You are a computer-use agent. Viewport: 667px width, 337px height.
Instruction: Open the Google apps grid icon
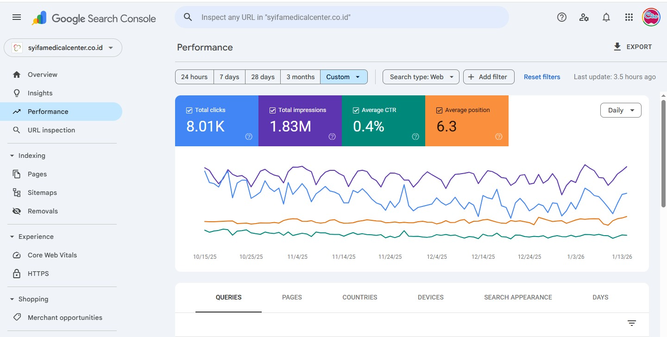(x=629, y=17)
